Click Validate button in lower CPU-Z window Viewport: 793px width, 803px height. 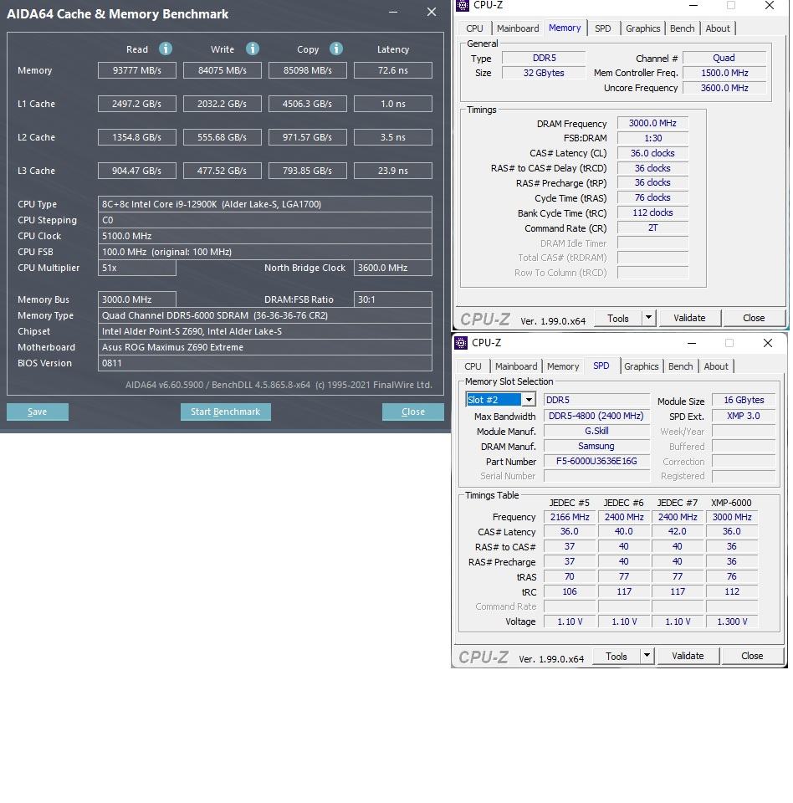click(x=688, y=656)
